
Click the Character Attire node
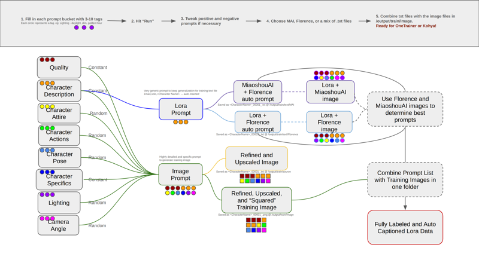coord(59,113)
